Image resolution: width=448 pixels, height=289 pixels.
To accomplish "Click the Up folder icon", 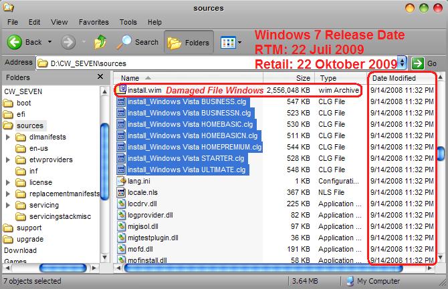I will point(100,42).
